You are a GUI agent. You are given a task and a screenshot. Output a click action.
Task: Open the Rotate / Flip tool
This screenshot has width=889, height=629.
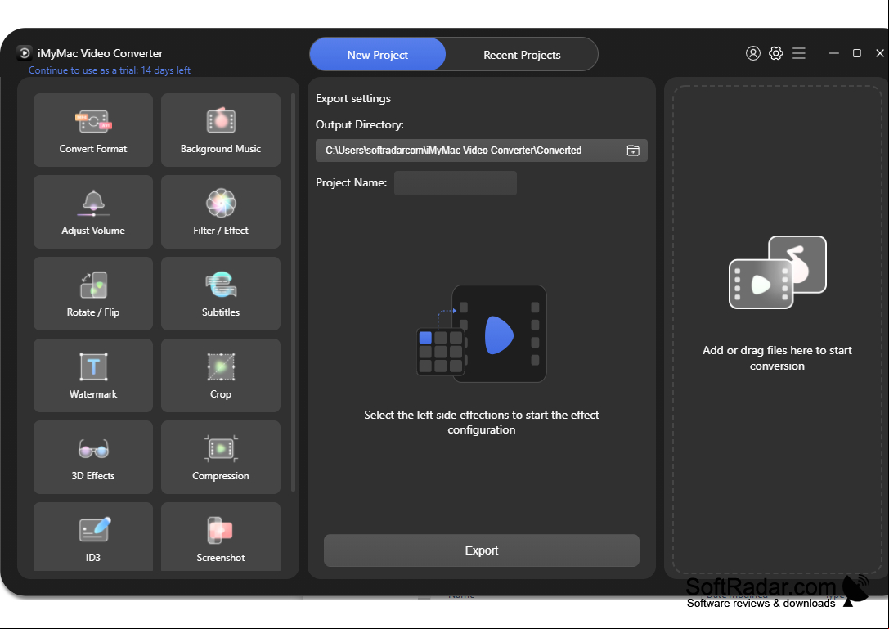click(x=93, y=293)
